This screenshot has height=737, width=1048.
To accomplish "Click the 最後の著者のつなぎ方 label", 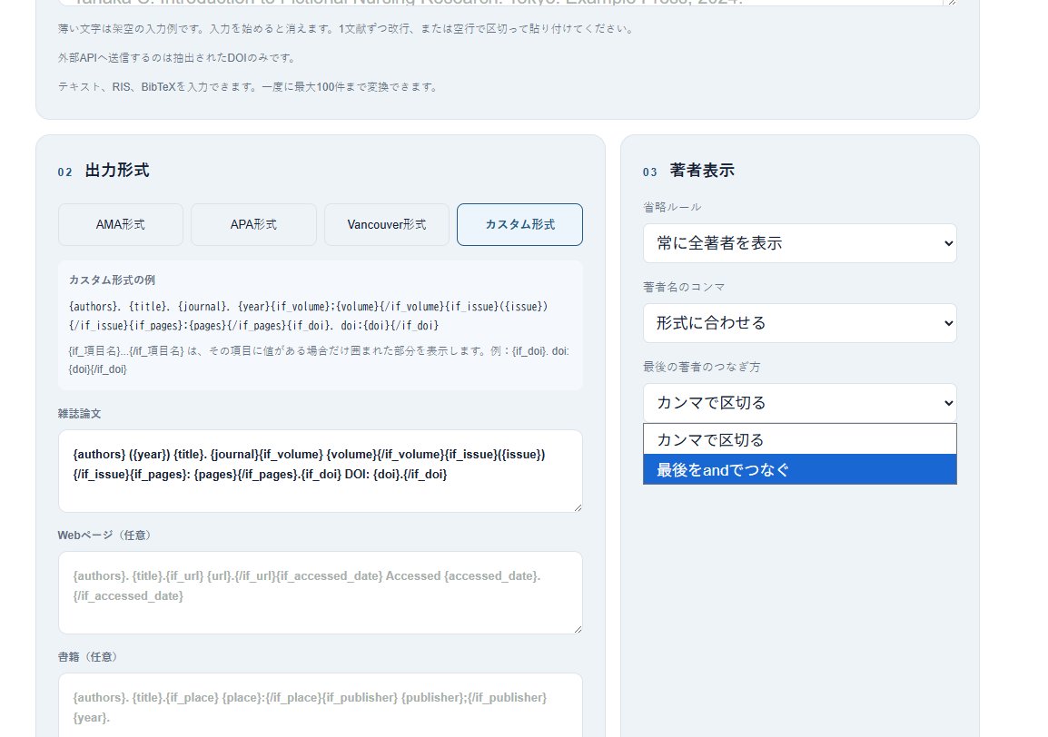I will click(701, 367).
